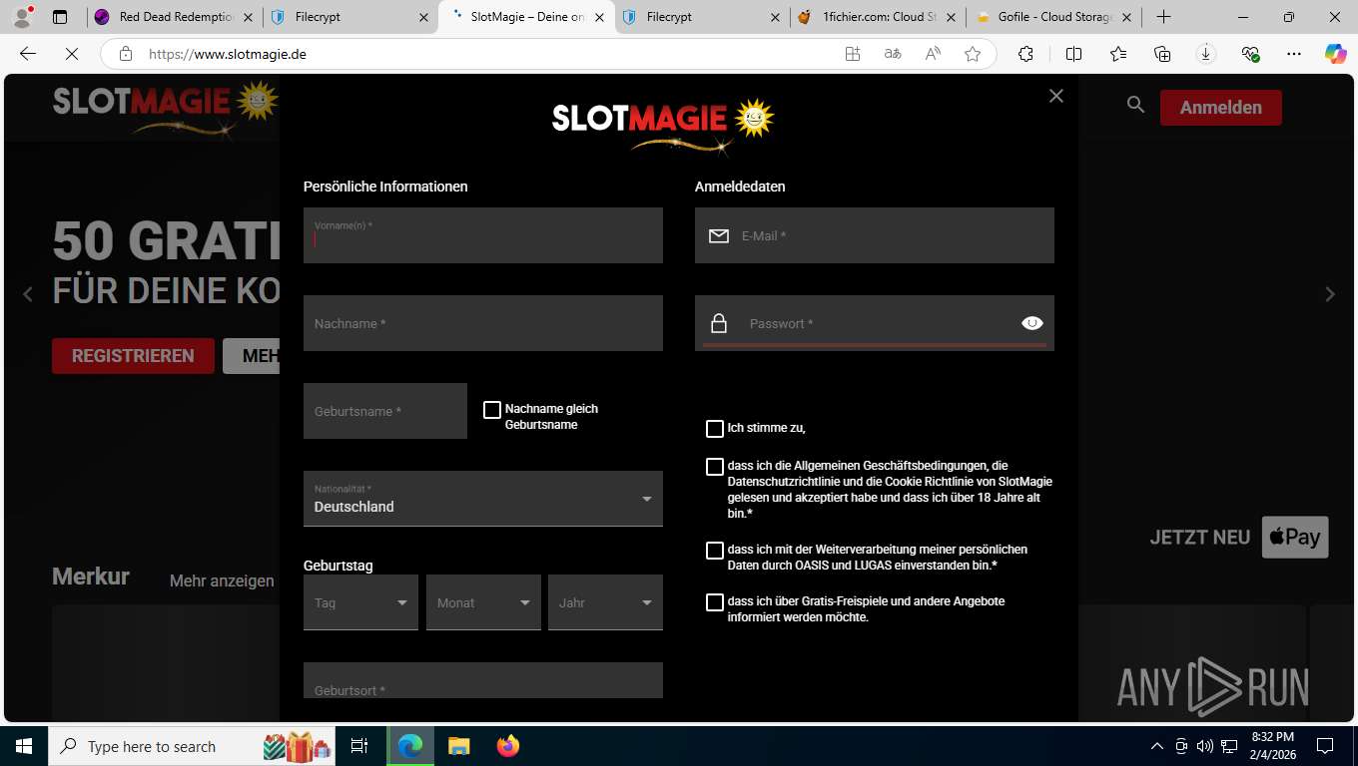Go back with the browser back arrow
The width and height of the screenshot is (1358, 766).
[x=28, y=54]
